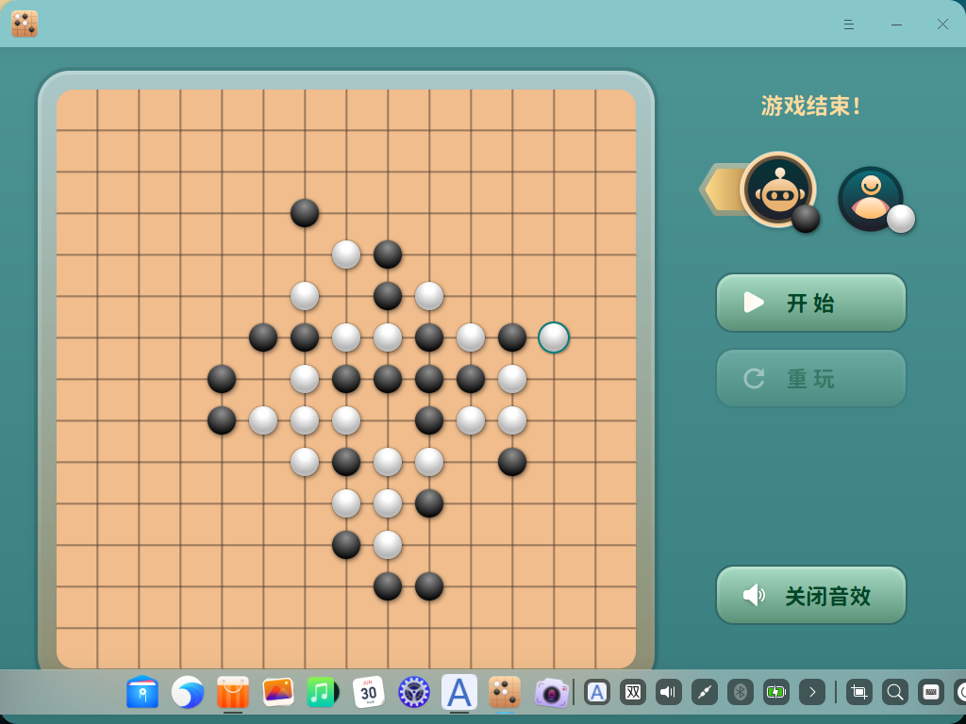Screen dimensions: 966x724
Task: Switch input method via the A tray icon
Action: (597, 692)
